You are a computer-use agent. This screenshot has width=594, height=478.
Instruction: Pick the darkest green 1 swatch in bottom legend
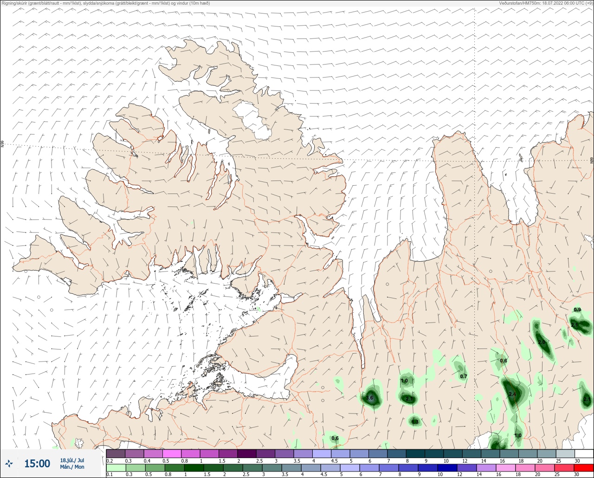point(194,468)
